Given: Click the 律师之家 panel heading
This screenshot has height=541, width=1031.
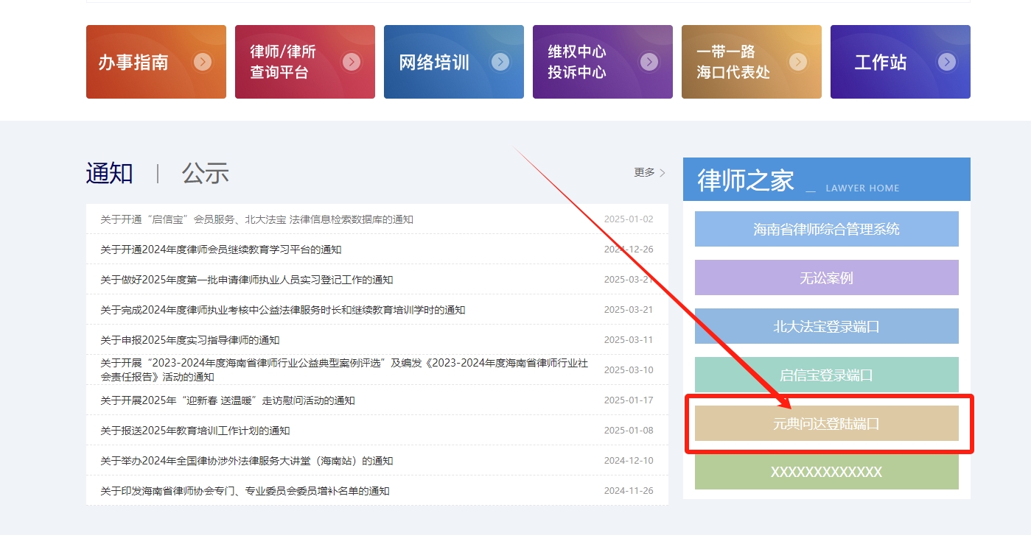Looking at the screenshot, I should coord(746,180).
